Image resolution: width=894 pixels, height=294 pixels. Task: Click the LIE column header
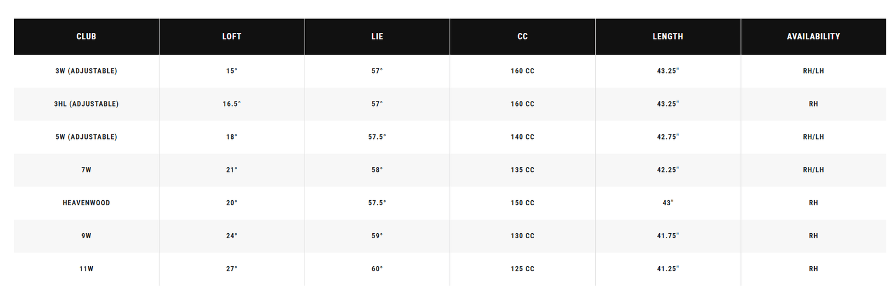point(377,36)
